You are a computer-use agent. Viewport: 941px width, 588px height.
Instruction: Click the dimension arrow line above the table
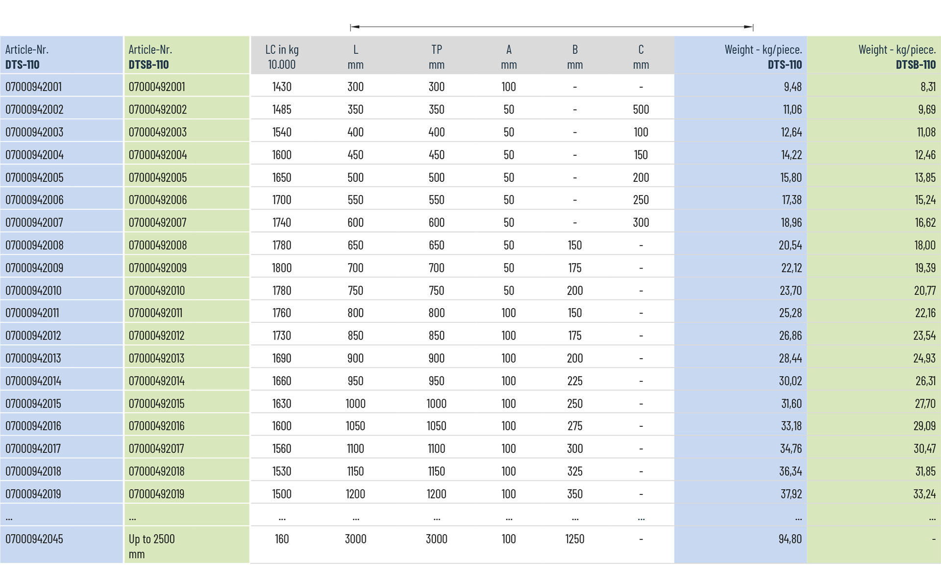coord(551,27)
